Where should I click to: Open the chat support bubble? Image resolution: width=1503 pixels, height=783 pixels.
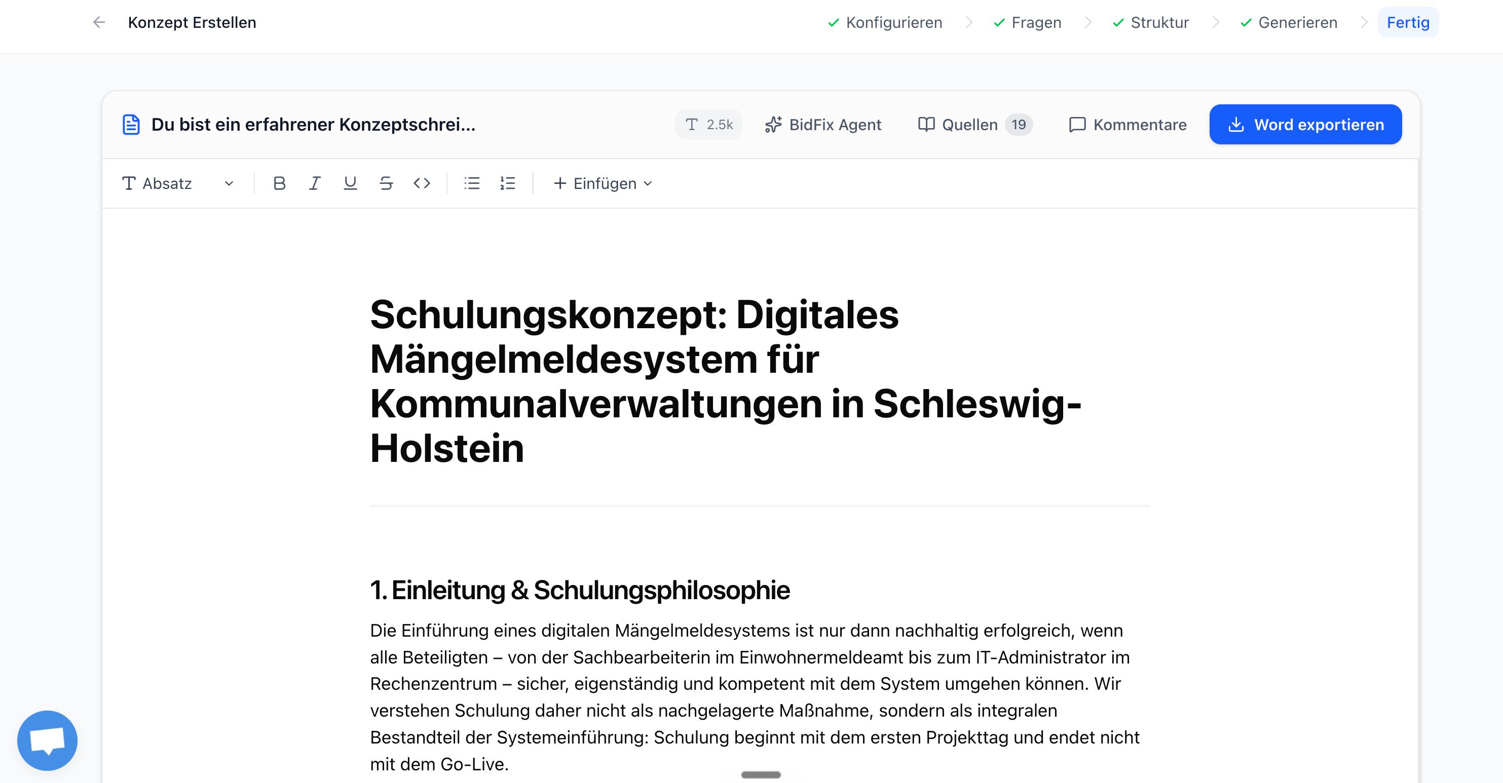coord(47,740)
